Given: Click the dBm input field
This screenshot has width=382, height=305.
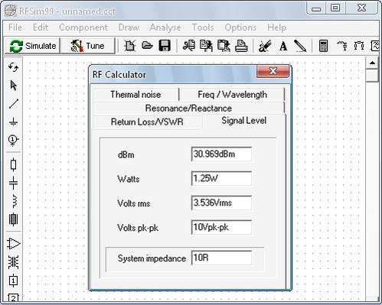Looking at the screenshot, I should point(221,154).
